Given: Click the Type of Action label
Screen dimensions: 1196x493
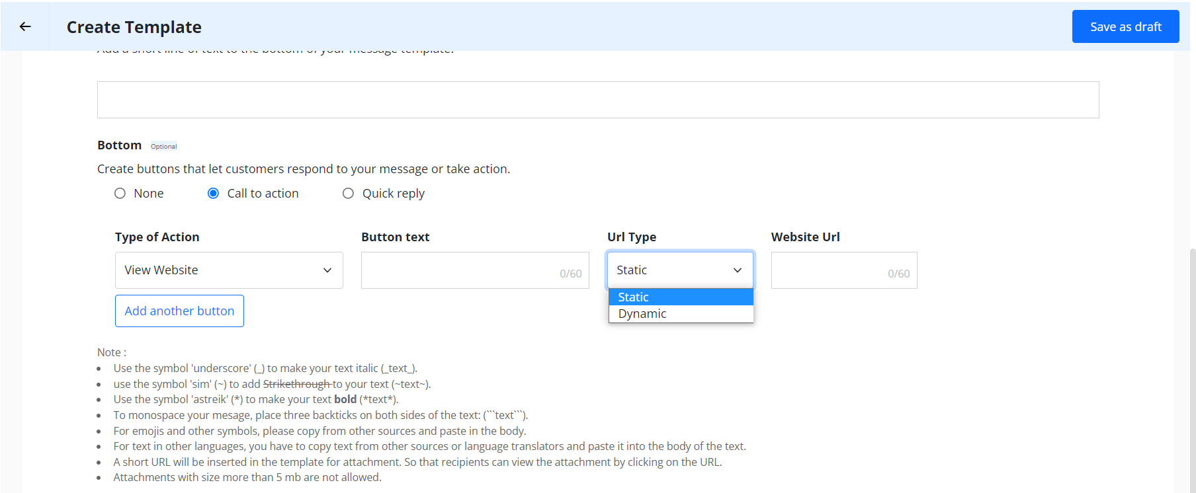Looking at the screenshot, I should [x=157, y=237].
